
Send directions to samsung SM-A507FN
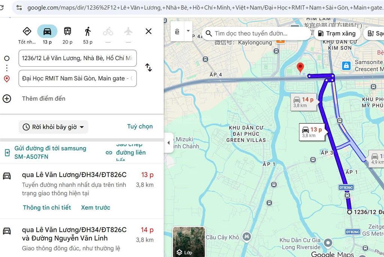pos(50,152)
